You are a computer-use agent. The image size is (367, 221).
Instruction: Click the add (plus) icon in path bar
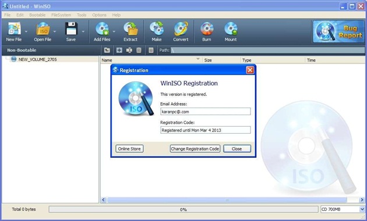pyautogui.click(x=119, y=50)
